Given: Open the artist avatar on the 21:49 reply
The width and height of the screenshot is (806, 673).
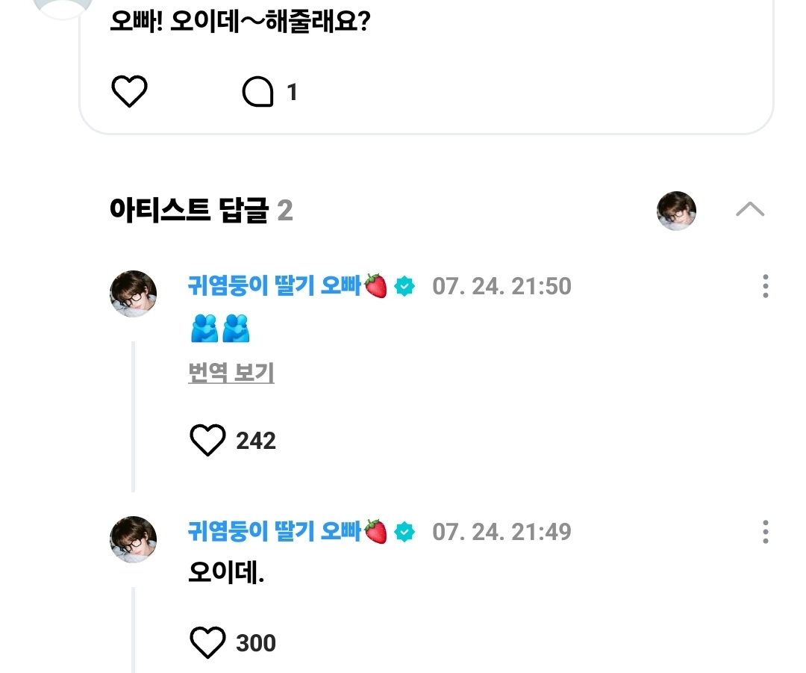Looking at the screenshot, I should pyautogui.click(x=134, y=539).
